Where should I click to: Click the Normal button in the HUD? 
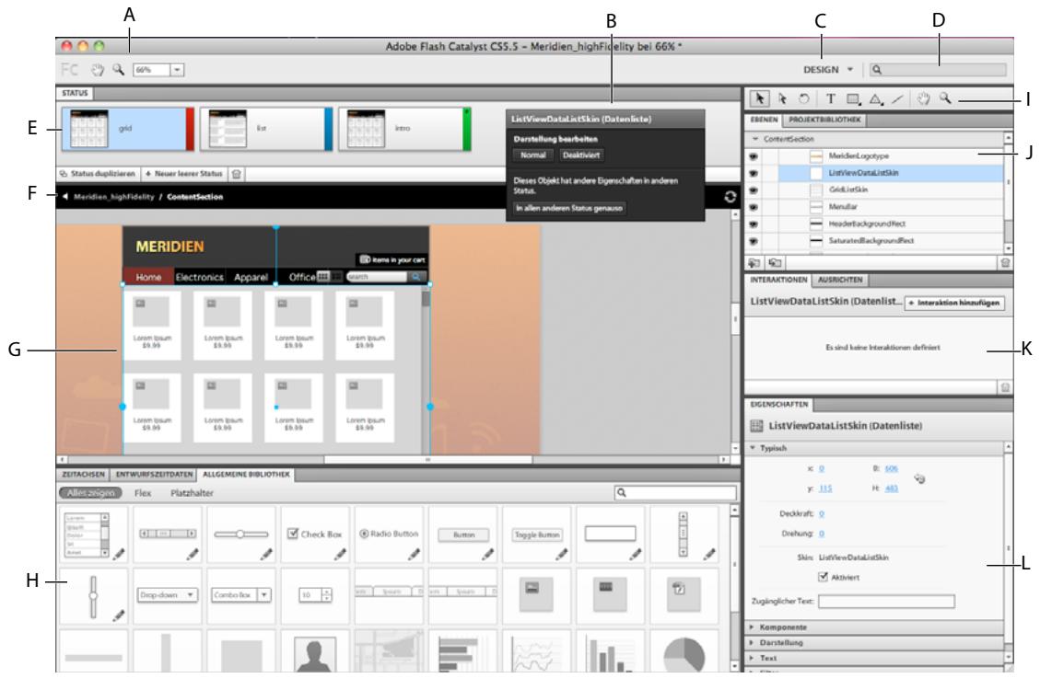tap(533, 155)
